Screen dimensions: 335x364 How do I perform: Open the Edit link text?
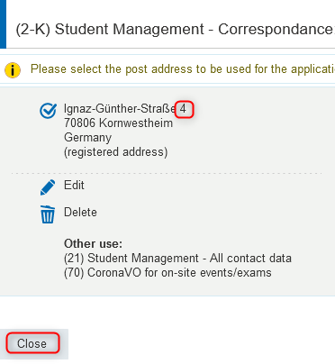click(74, 185)
